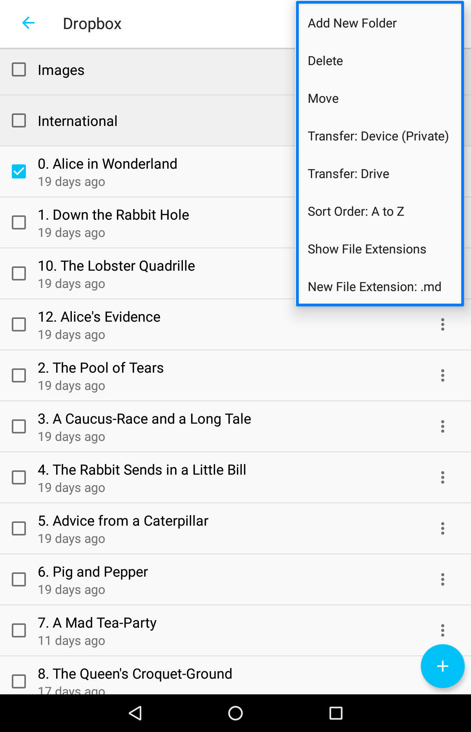
Task: Tap the Android recent apps square
Action: (x=336, y=713)
